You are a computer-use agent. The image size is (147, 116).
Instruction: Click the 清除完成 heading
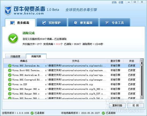pyautogui.click(x=29, y=33)
